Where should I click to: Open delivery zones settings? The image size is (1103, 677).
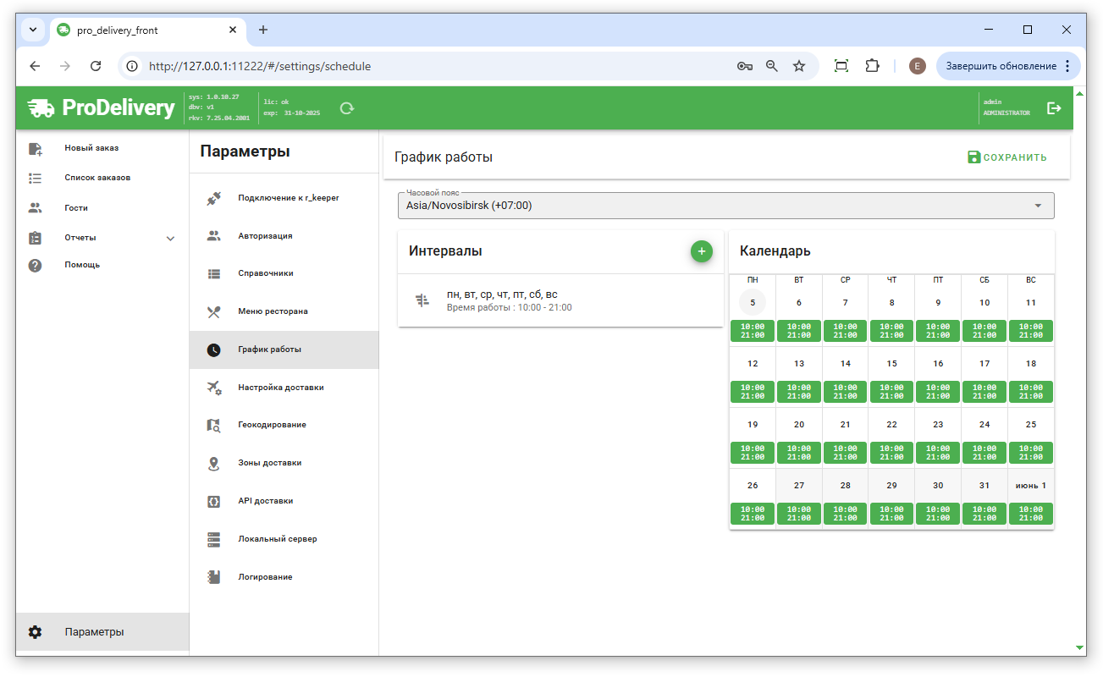[269, 463]
